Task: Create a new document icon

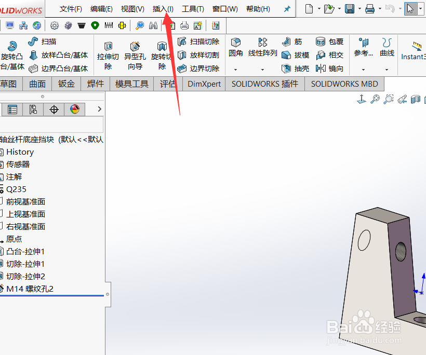Action: click(x=309, y=9)
